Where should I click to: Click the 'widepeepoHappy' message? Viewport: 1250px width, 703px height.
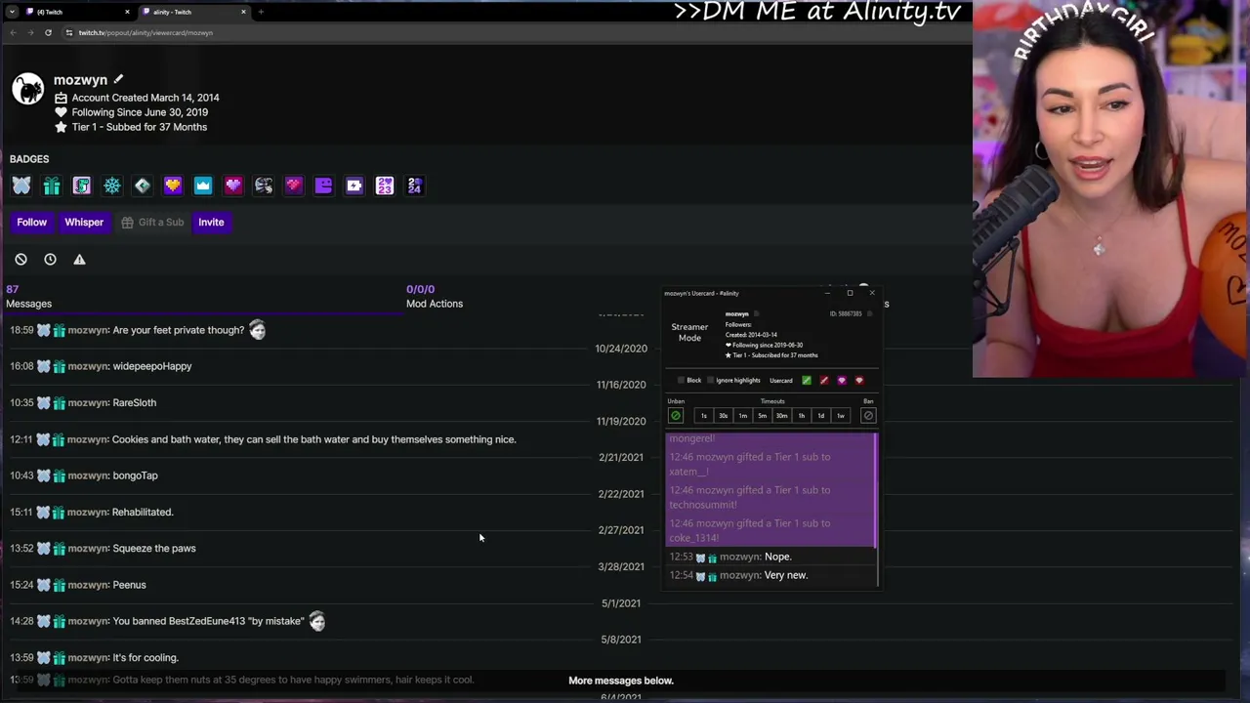pos(152,366)
